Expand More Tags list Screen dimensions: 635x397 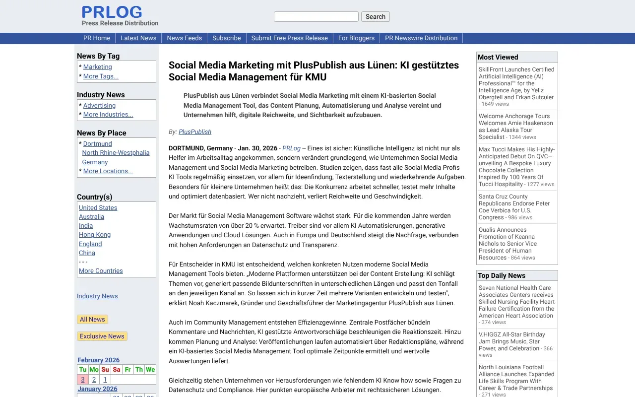pyautogui.click(x=101, y=76)
